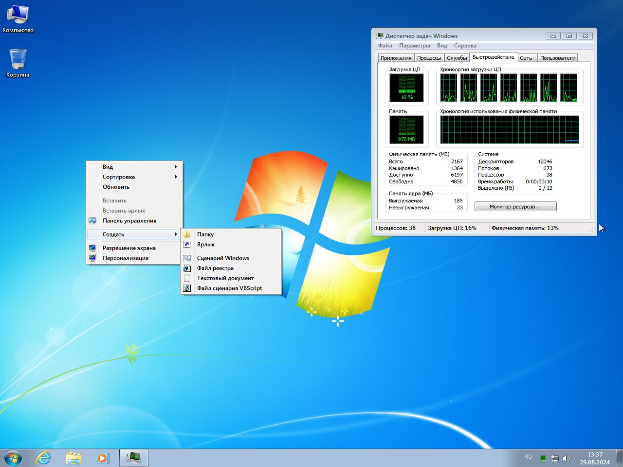Open Windows Explorer from taskbar
This screenshot has height=467, width=623.
pyautogui.click(x=73, y=458)
